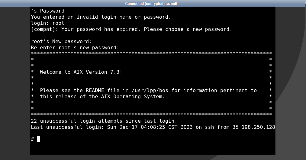Click the empty terminal area below prompt

point(153,149)
